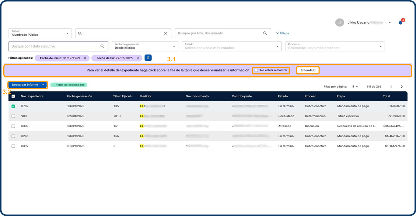Click the 'Filtros' link to hide filters
416x216 pixels.
tap(283, 33)
